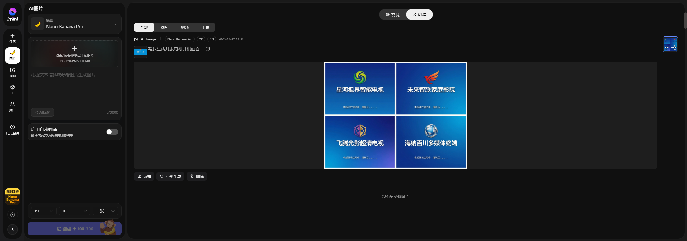
Task: Open the 1:1 aspect ratio dropdown
Action: [44, 211]
